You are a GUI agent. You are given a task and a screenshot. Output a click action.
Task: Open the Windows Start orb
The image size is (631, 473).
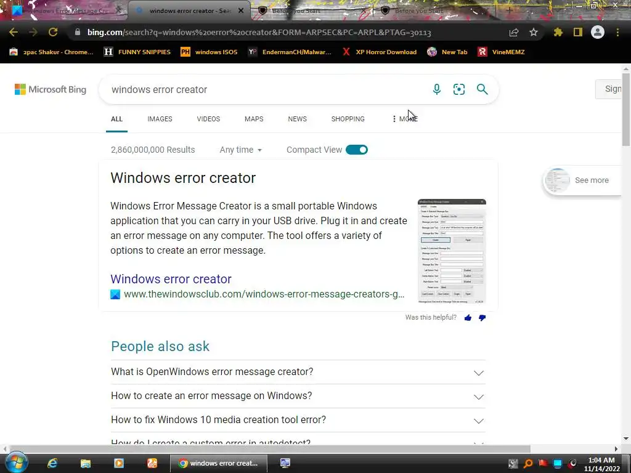click(x=16, y=463)
